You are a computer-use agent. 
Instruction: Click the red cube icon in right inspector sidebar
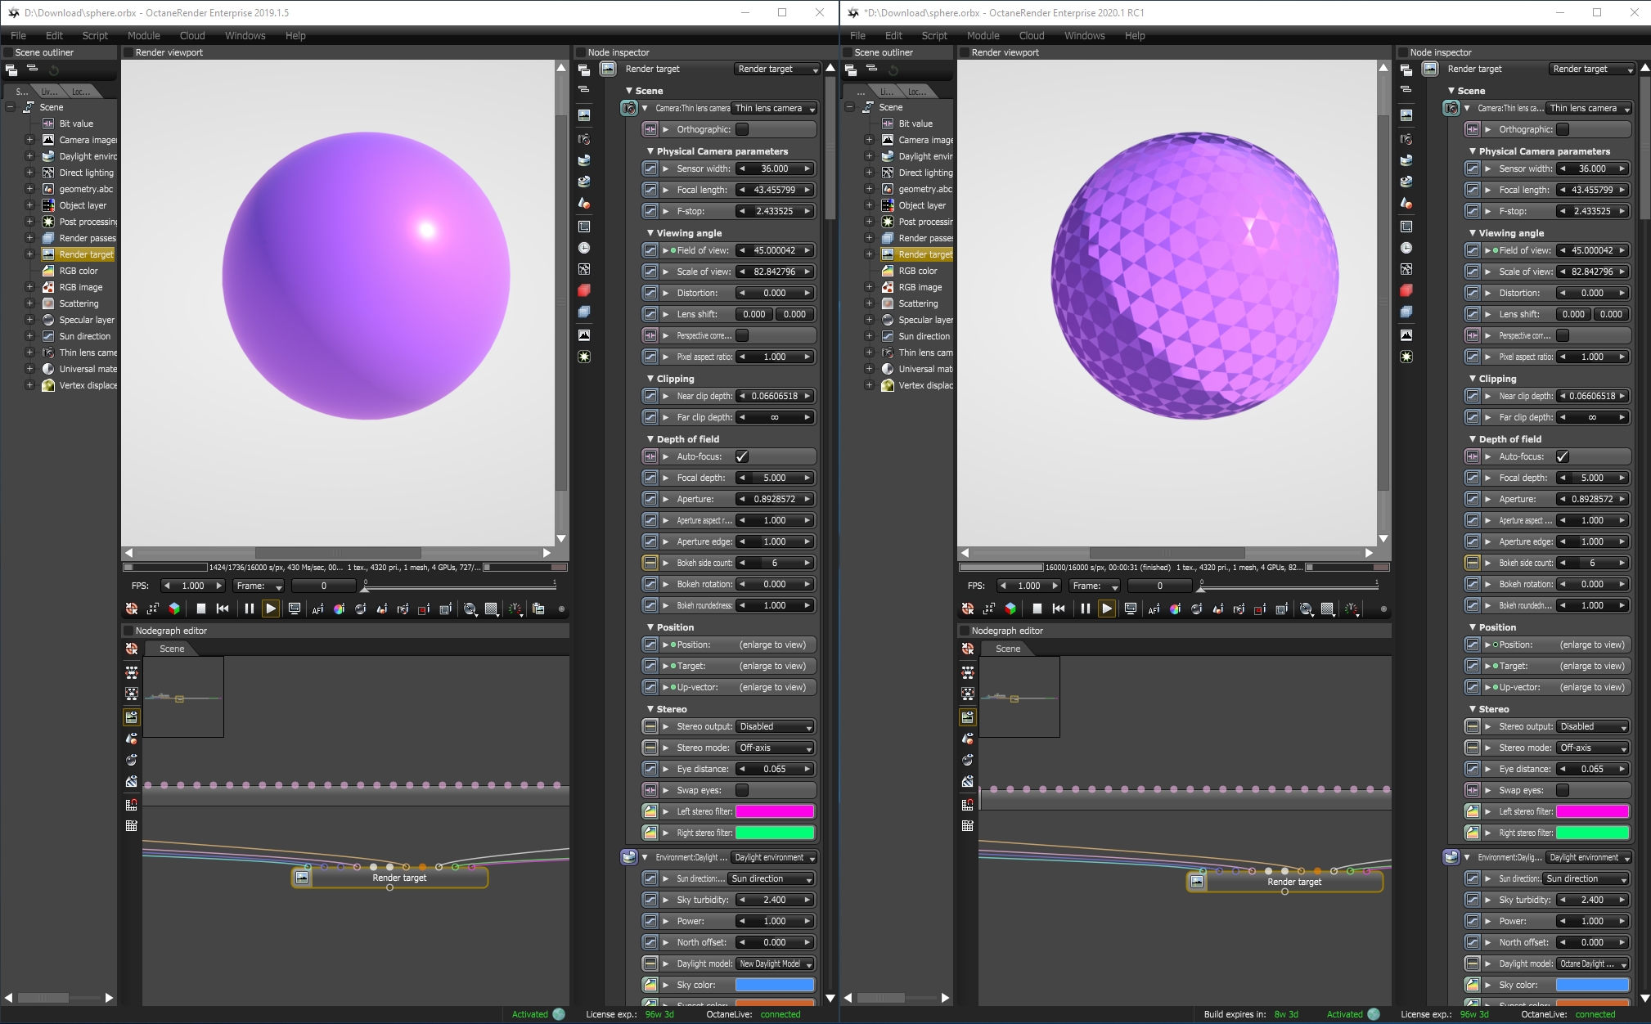[1406, 290]
